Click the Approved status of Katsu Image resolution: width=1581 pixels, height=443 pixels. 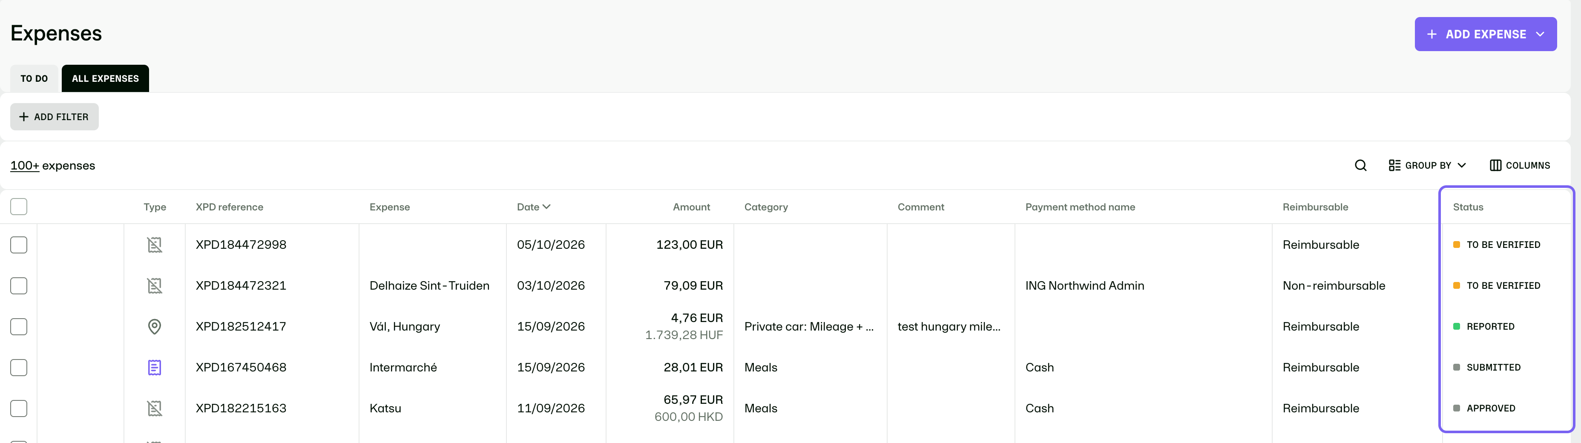click(x=1484, y=408)
